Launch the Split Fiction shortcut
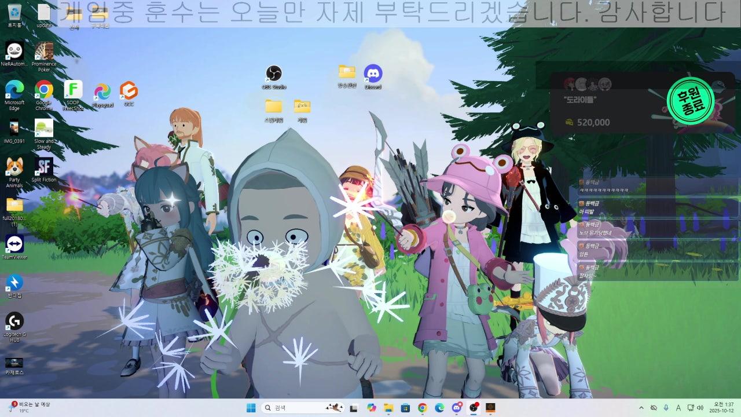 pyautogui.click(x=44, y=170)
